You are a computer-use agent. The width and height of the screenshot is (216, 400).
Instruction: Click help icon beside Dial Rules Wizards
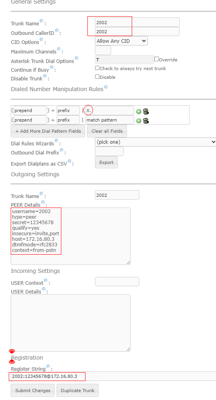pos(56,141)
